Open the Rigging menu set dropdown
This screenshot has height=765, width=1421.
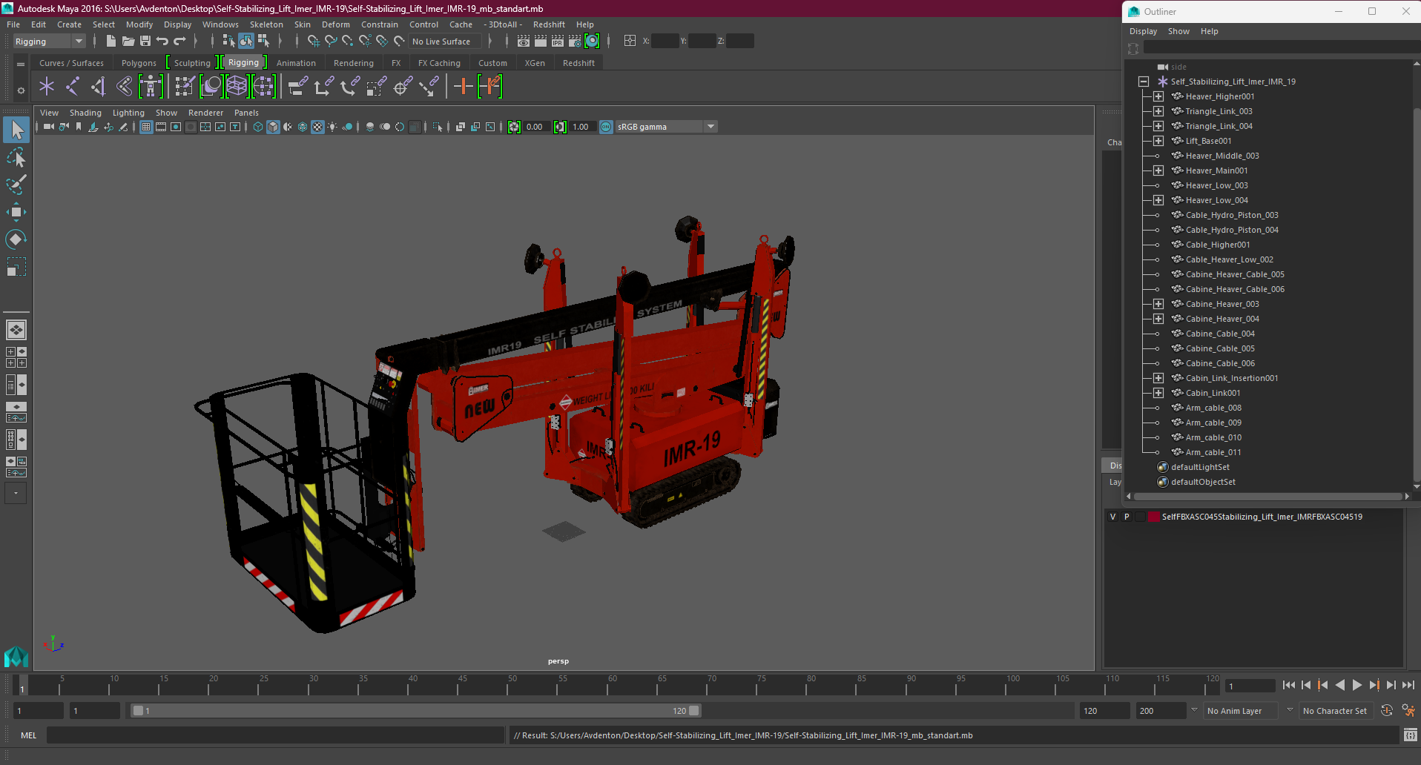pos(49,42)
